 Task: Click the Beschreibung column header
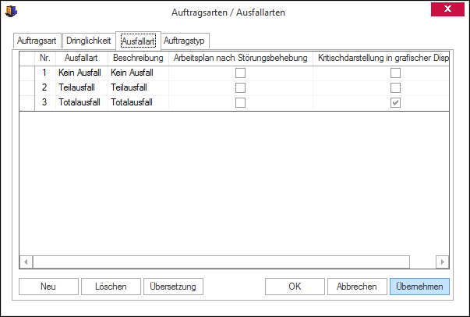[138, 58]
